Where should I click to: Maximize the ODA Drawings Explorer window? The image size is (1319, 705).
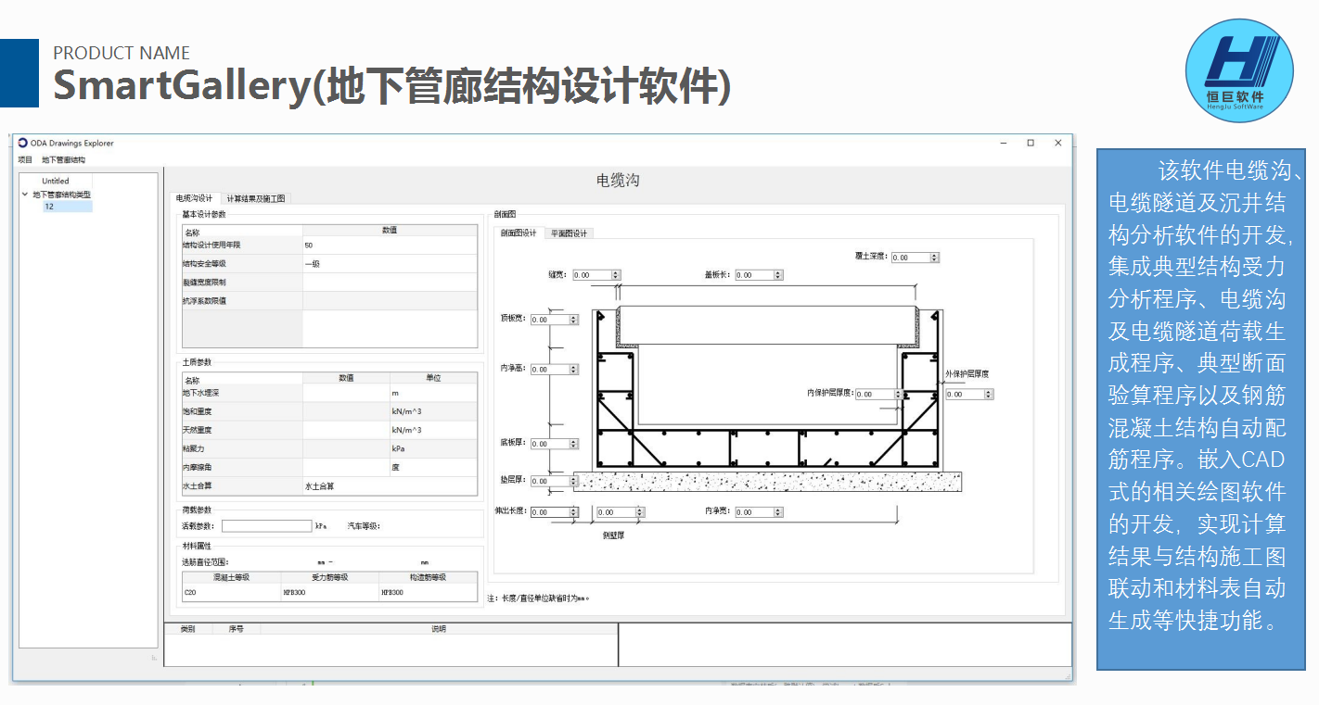(x=1031, y=143)
